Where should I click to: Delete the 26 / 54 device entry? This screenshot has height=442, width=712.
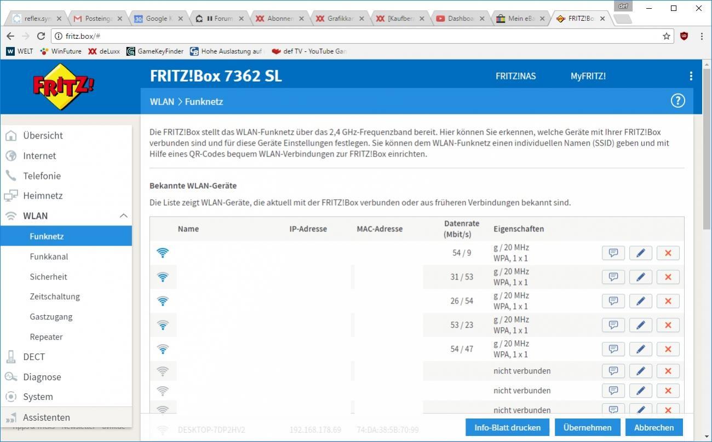pos(668,301)
